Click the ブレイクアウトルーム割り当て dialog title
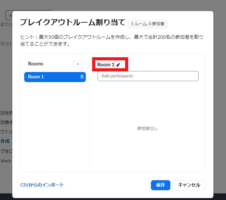Screen dimensions: 226x200 coord(72,23)
